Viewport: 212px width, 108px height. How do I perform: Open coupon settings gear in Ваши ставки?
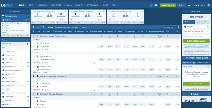tap(208, 66)
